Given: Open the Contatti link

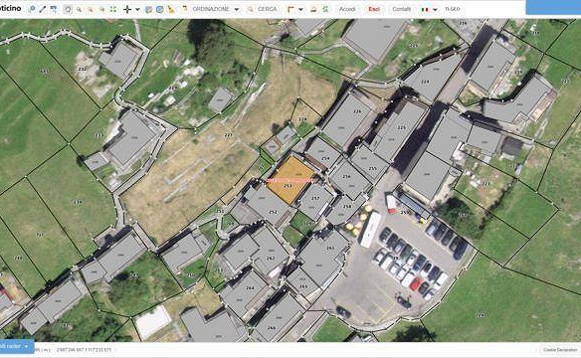Looking at the screenshot, I should [401, 9].
